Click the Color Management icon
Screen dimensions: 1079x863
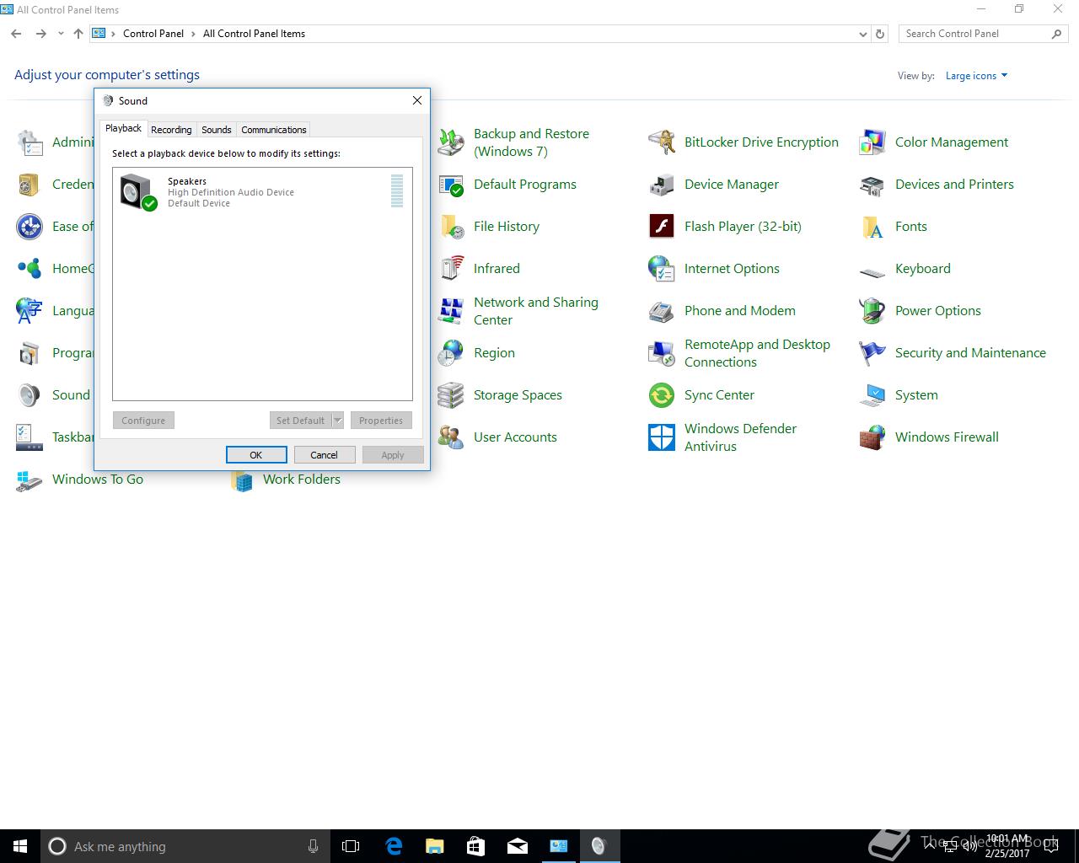pos(872,142)
